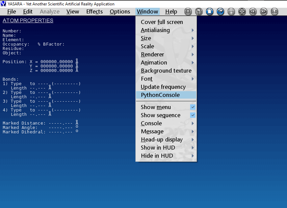Screen dimensions: 287x208
Task: Click the YASARA logo in title bar
Action: pos(3,4)
